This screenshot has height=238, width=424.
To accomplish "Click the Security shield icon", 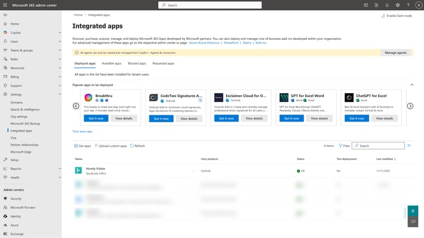I will tap(6, 199).
